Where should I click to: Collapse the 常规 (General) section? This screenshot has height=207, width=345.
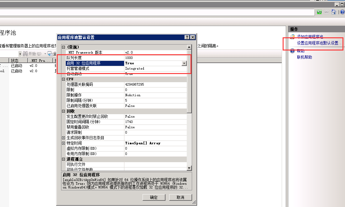[64, 47]
